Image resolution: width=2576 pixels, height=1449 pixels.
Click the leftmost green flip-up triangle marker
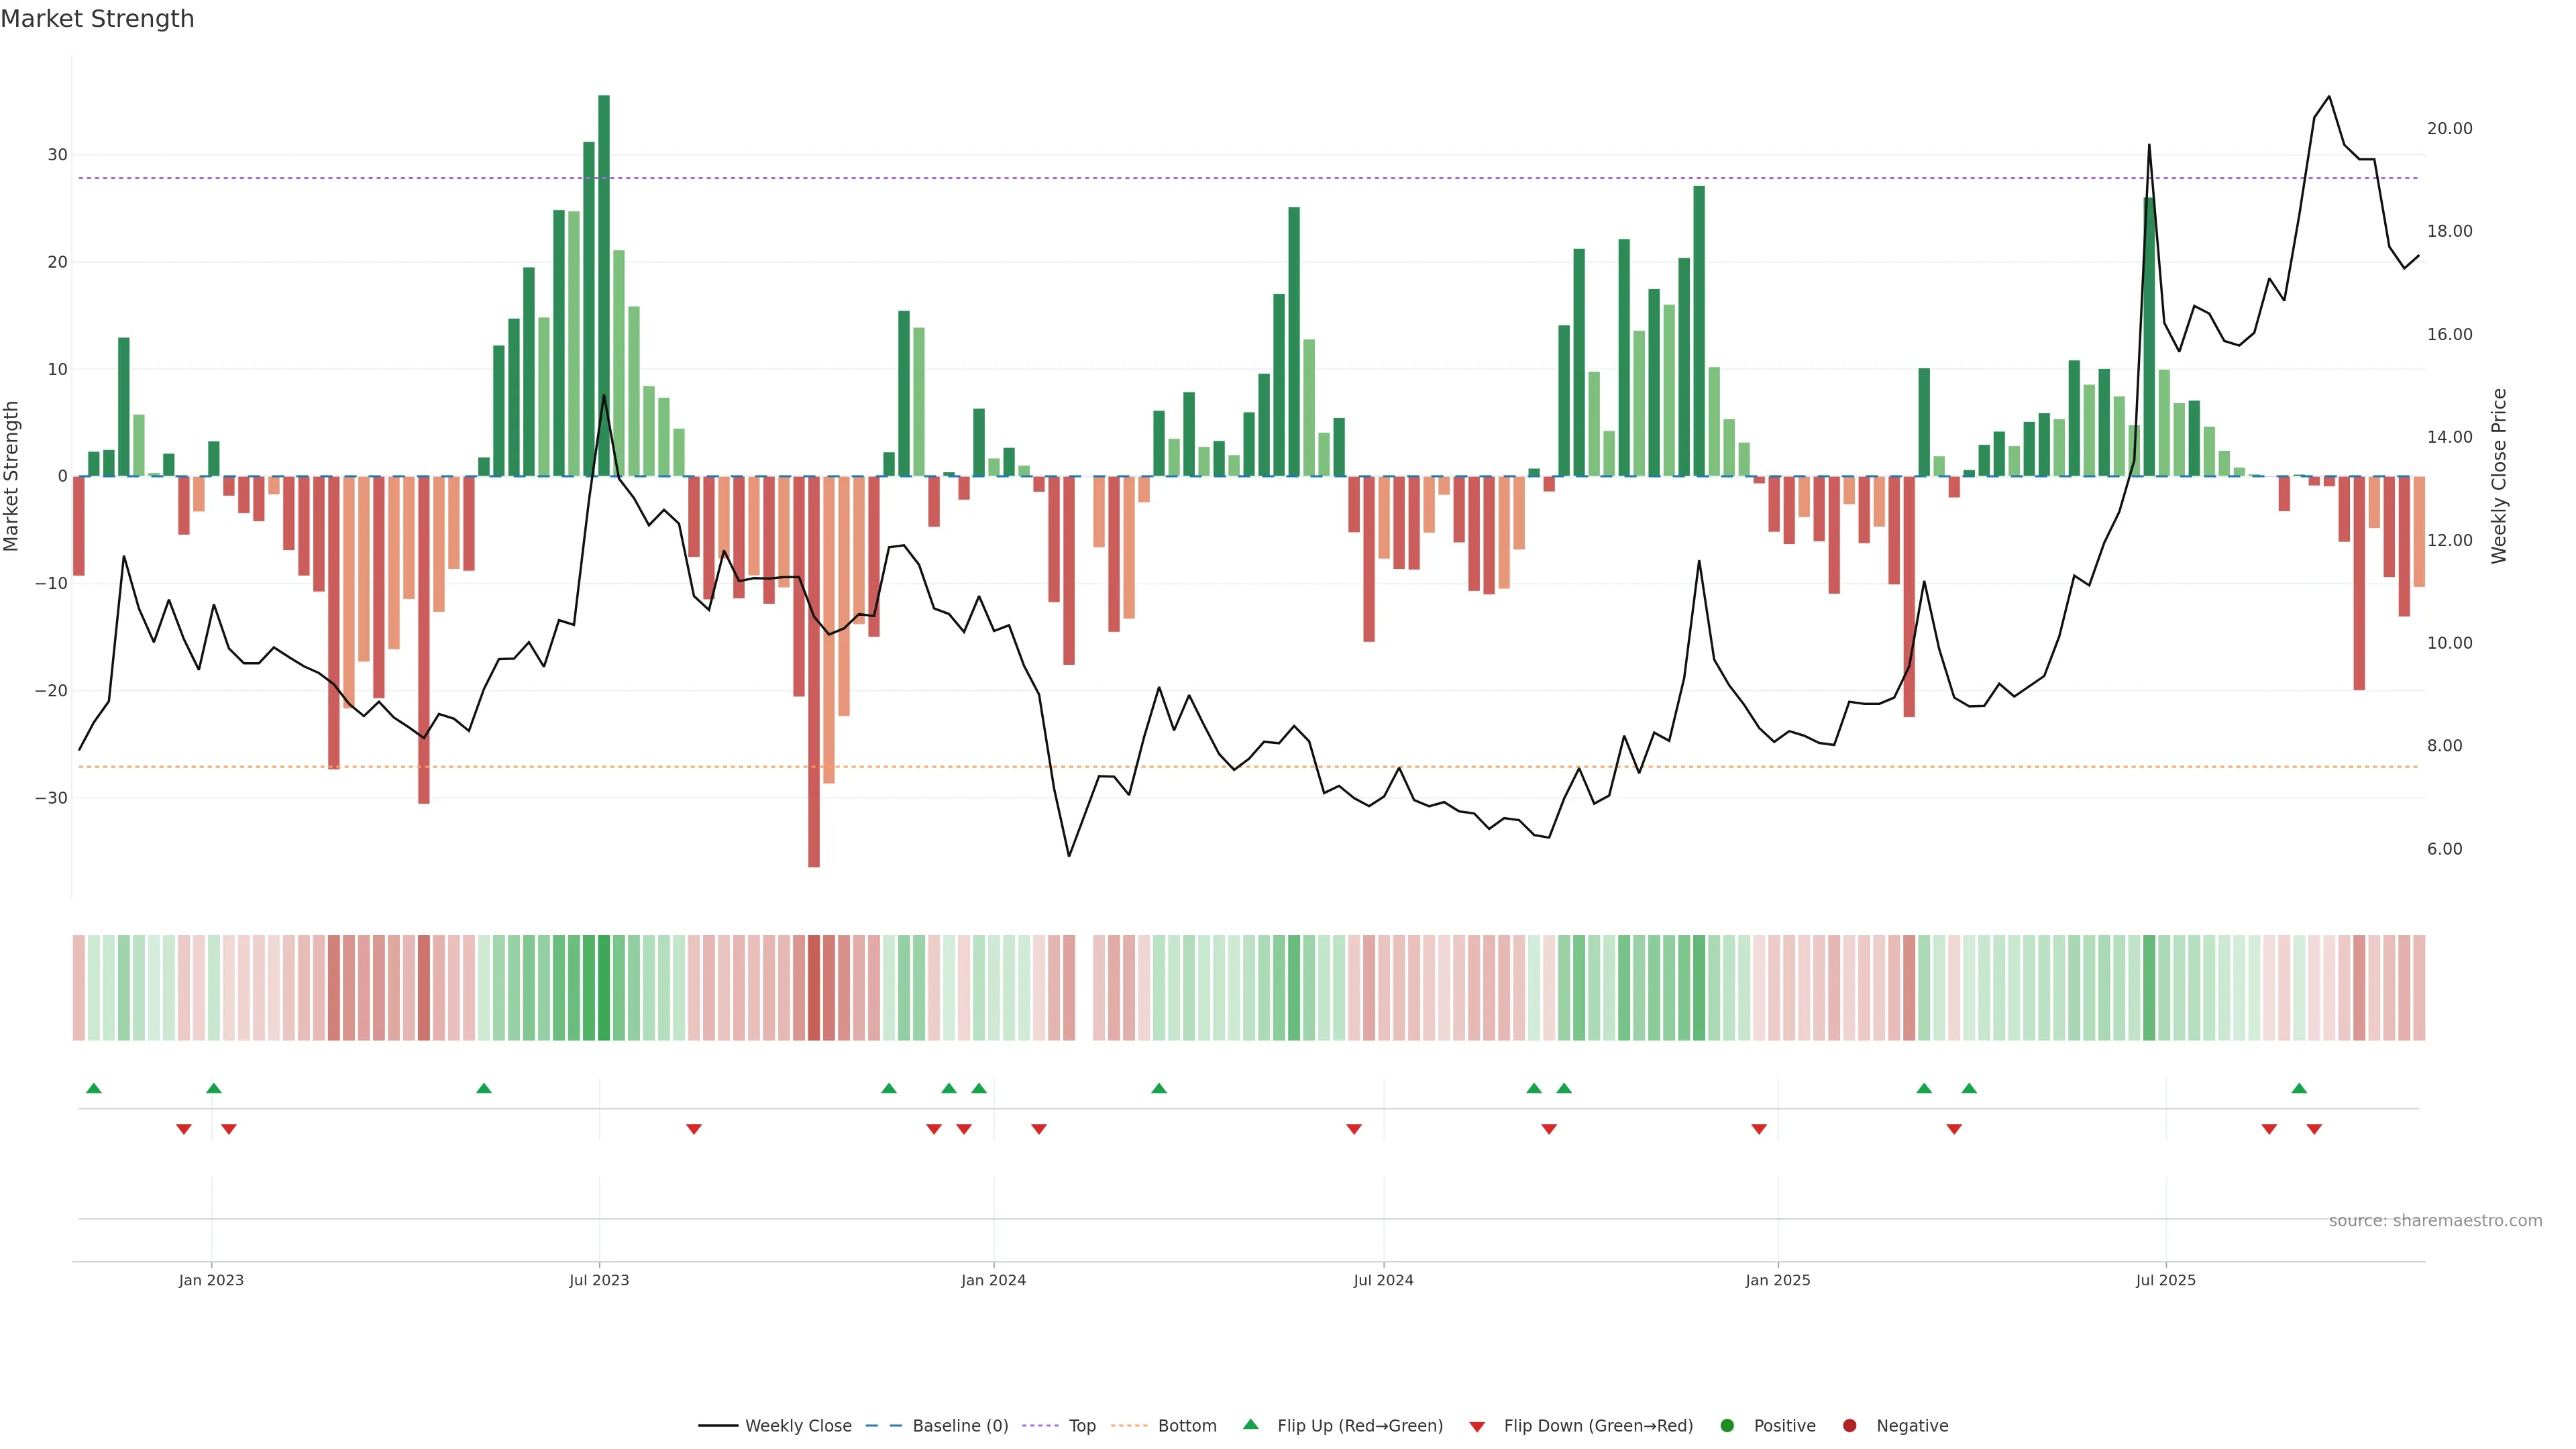coord(94,1088)
